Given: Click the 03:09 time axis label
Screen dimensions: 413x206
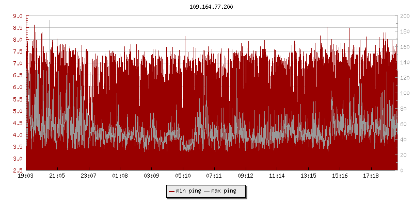Looking at the screenshot, I should pyautogui.click(x=151, y=176).
